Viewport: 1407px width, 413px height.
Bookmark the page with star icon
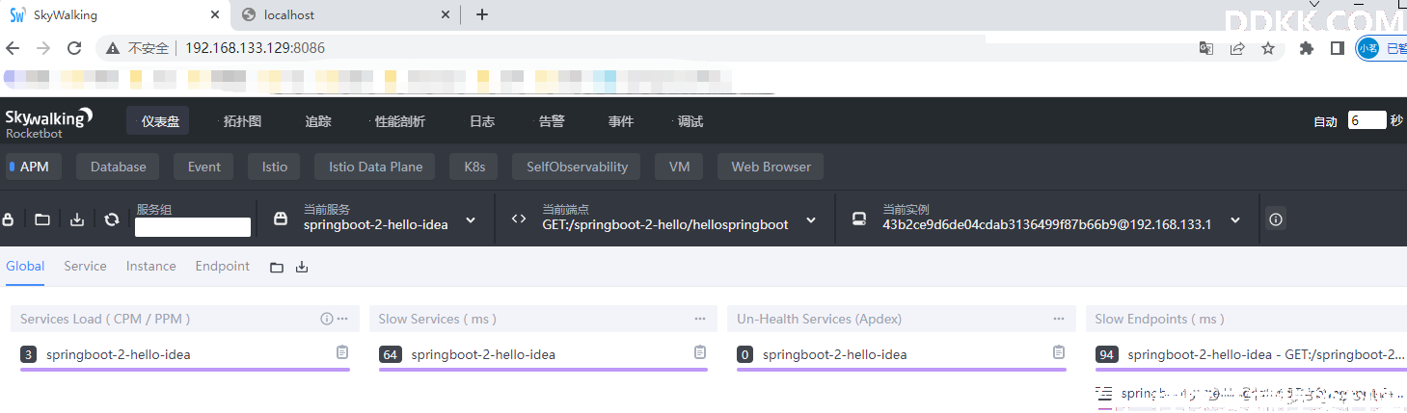point(1268,48)
